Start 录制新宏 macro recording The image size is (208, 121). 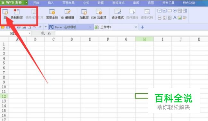click(x=17, y=14)
